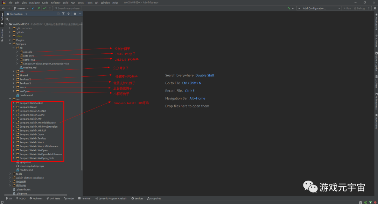Open the Navigate menu

tap(34, 3)
